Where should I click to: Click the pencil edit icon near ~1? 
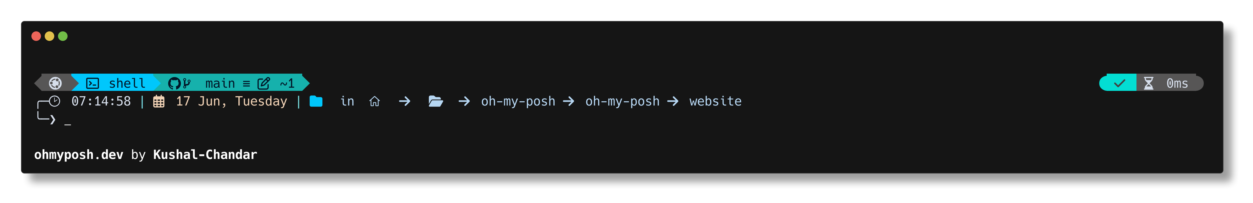(x=264, y=83)
